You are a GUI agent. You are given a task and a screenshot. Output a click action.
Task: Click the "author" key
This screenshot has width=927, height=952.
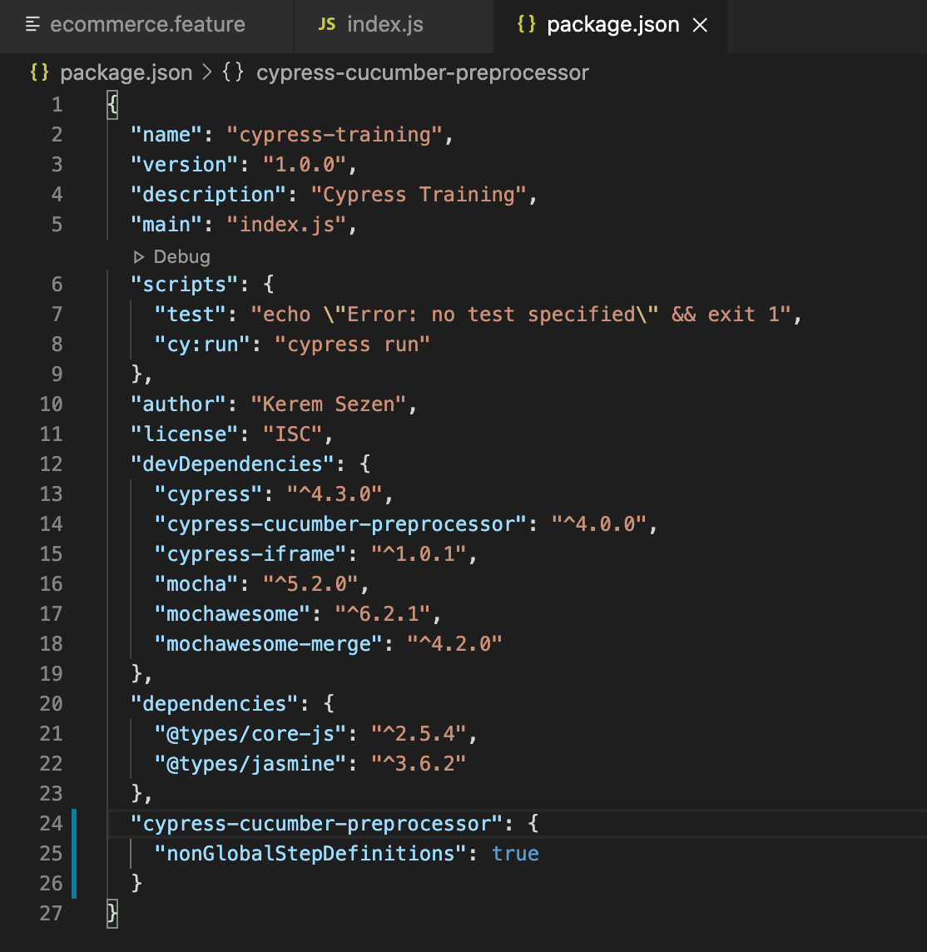pos(178,404)
